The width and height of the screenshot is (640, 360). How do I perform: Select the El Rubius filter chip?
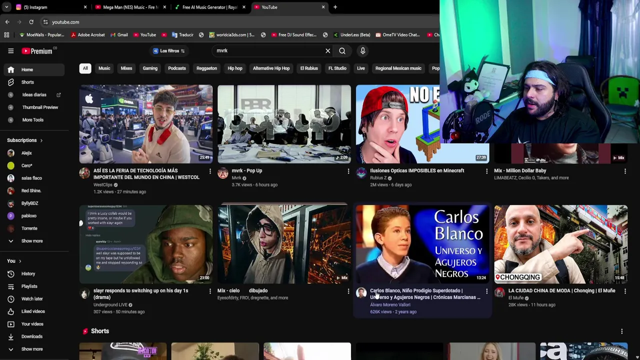309,68
